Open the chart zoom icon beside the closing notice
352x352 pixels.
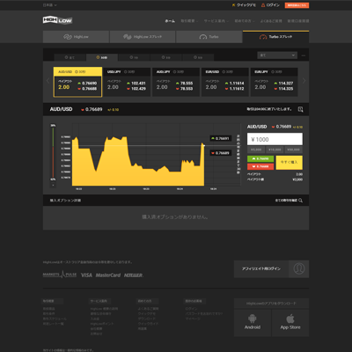tap(300, 109)
